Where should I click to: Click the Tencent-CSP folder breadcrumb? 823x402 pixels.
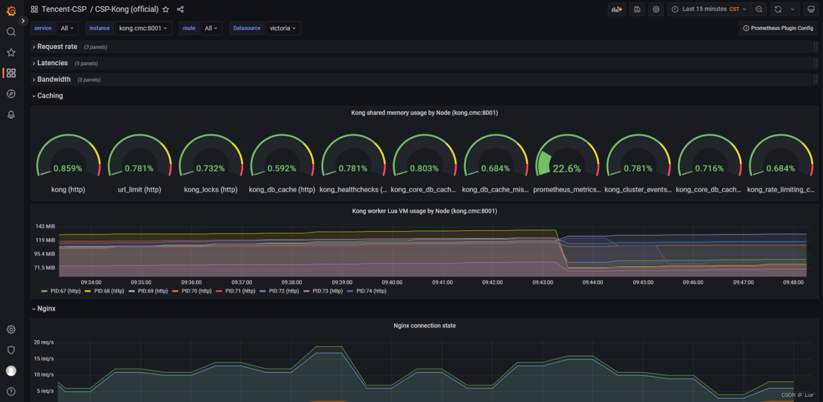click(64, 9)
